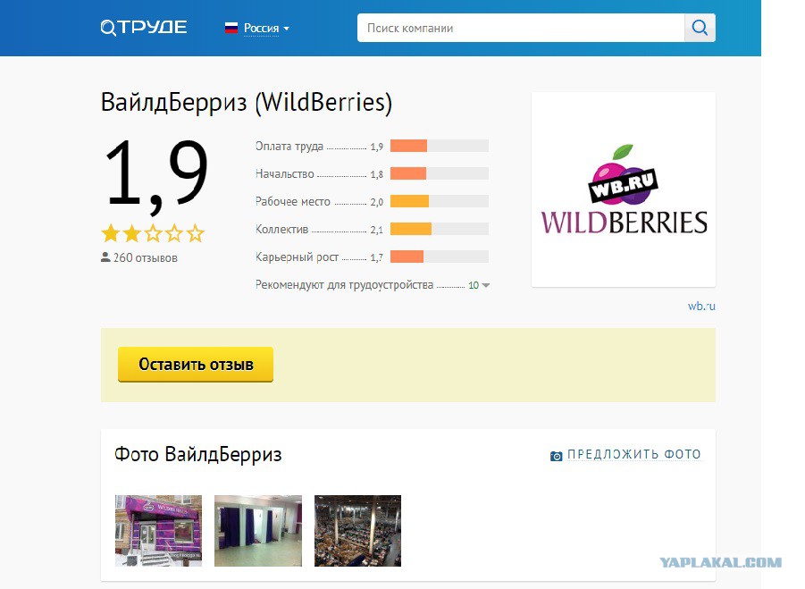The width and height of the screenshot is (805, 589).
Task: Open the fitting room interior photo thumbnail
Action: click(x=257, y=531)
